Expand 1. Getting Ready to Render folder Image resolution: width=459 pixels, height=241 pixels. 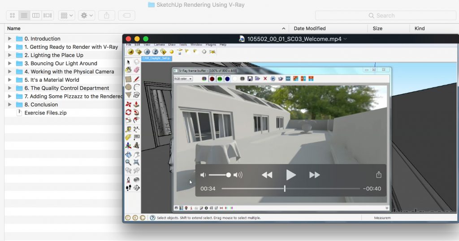[10, 47]
